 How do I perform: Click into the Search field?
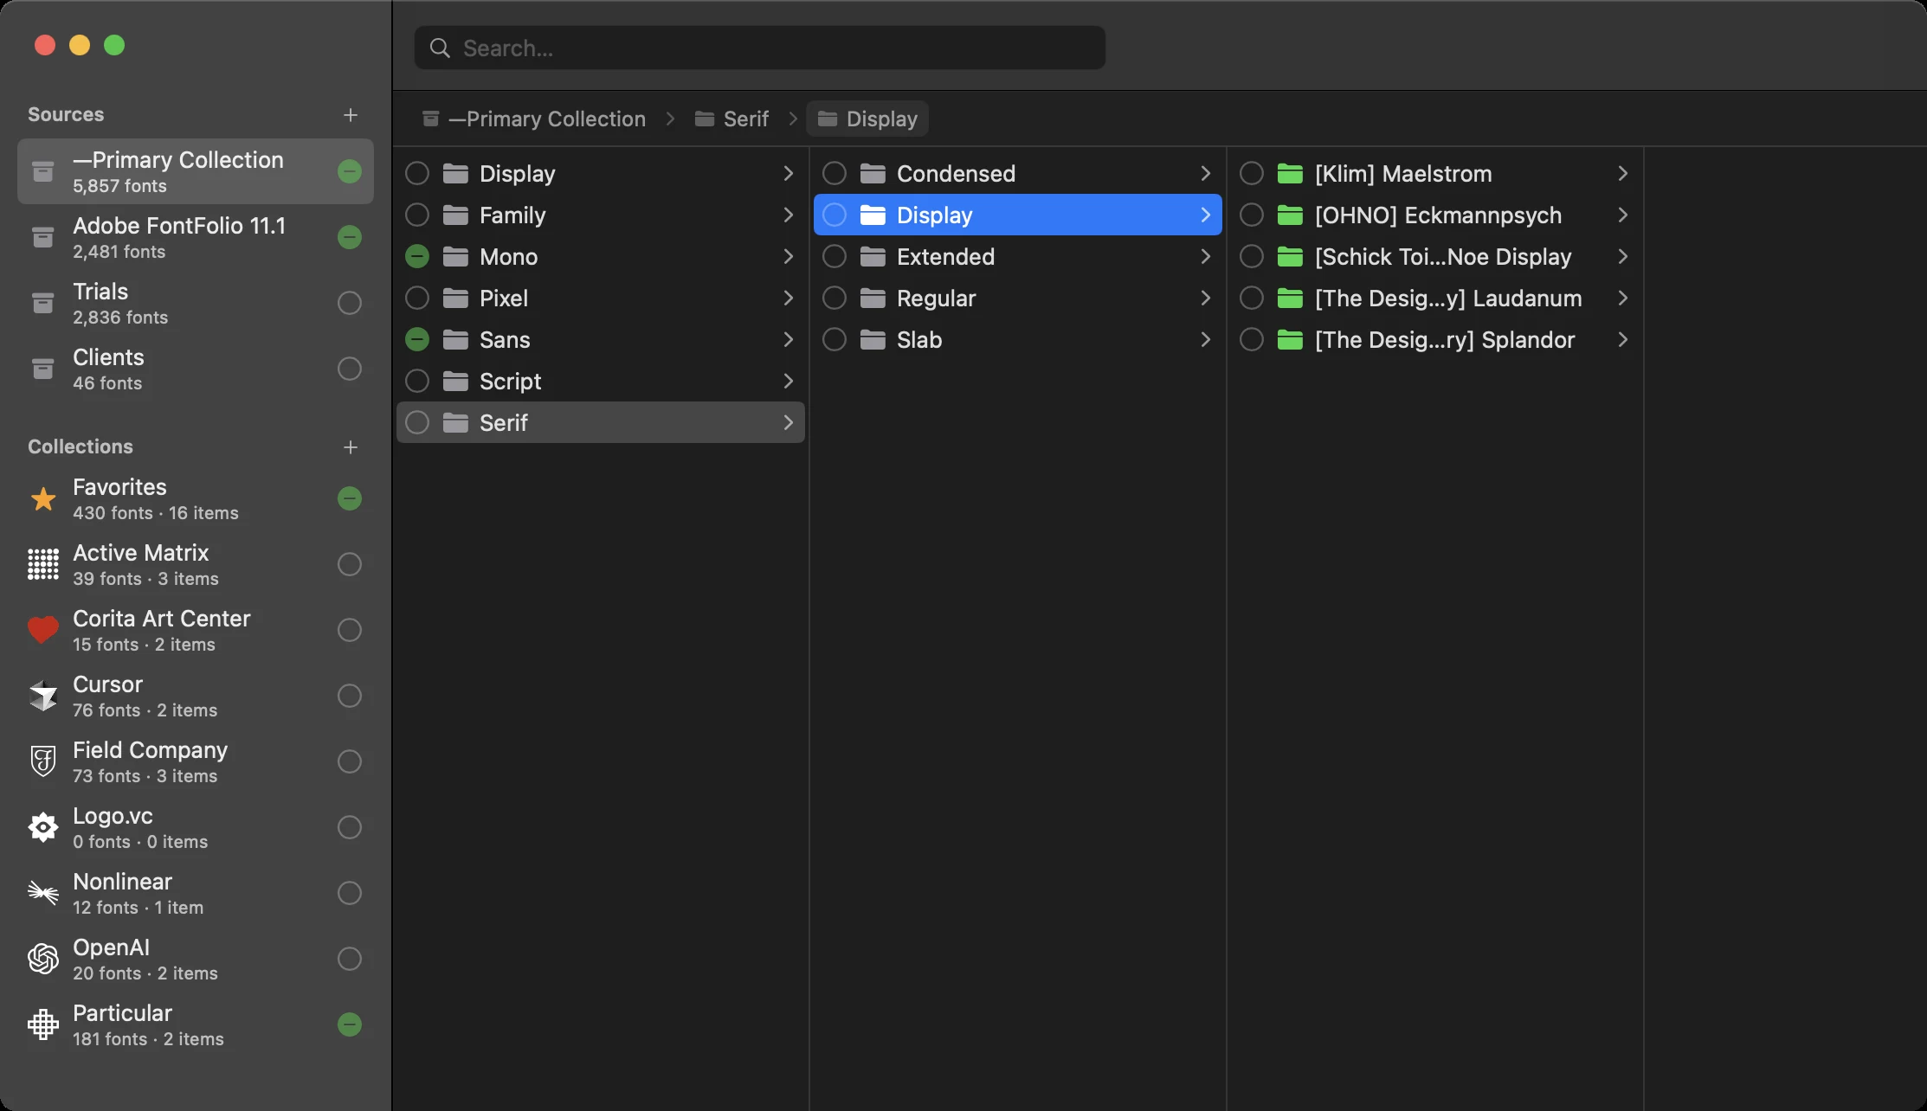(760, 48)
